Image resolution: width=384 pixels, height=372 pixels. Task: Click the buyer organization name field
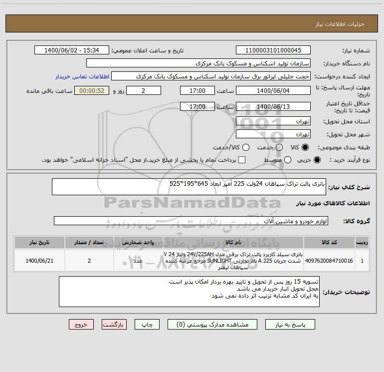coord(198,63)
